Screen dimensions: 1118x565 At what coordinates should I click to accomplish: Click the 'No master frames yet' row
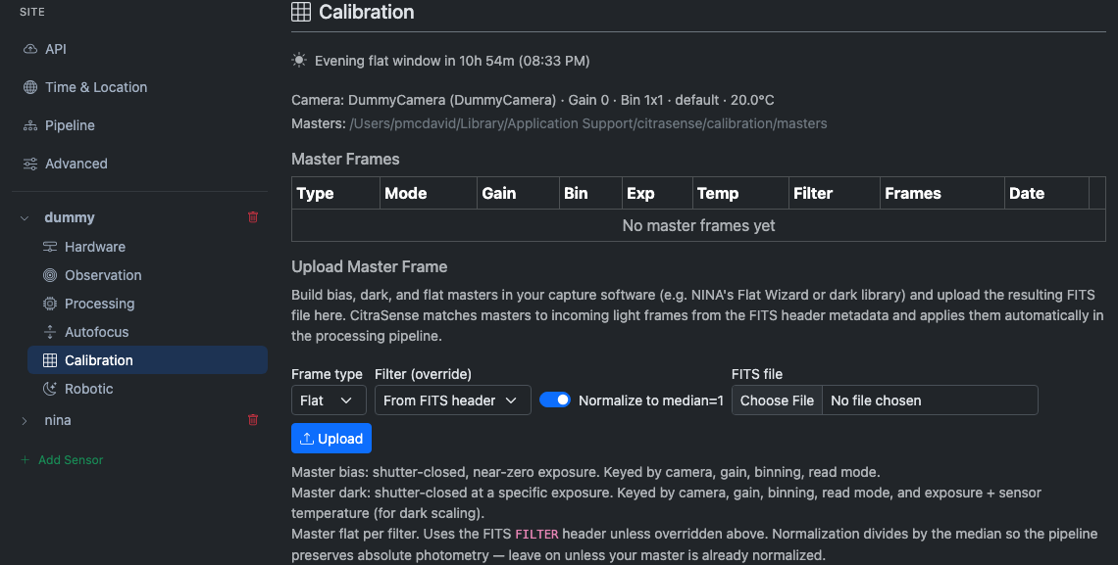click(x=698, y=225)
